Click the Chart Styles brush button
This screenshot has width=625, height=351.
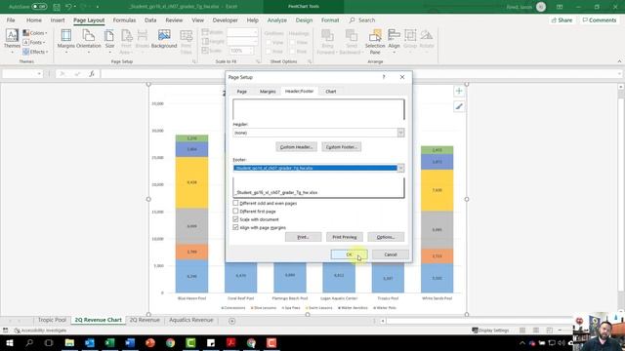pyautogui.click(x=459, y=106)
